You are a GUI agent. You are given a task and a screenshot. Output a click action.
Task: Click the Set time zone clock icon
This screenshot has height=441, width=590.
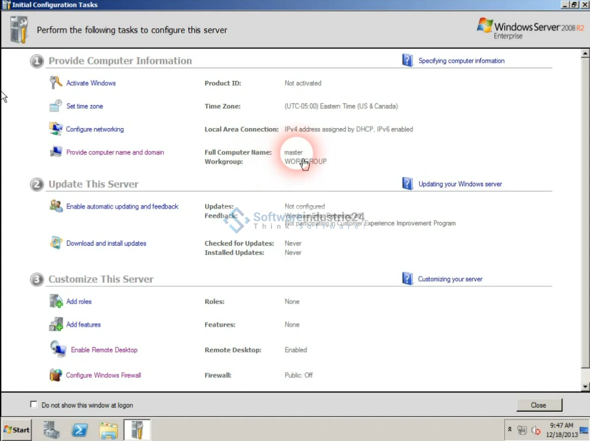pyautogui.click(x=55, y=106)
